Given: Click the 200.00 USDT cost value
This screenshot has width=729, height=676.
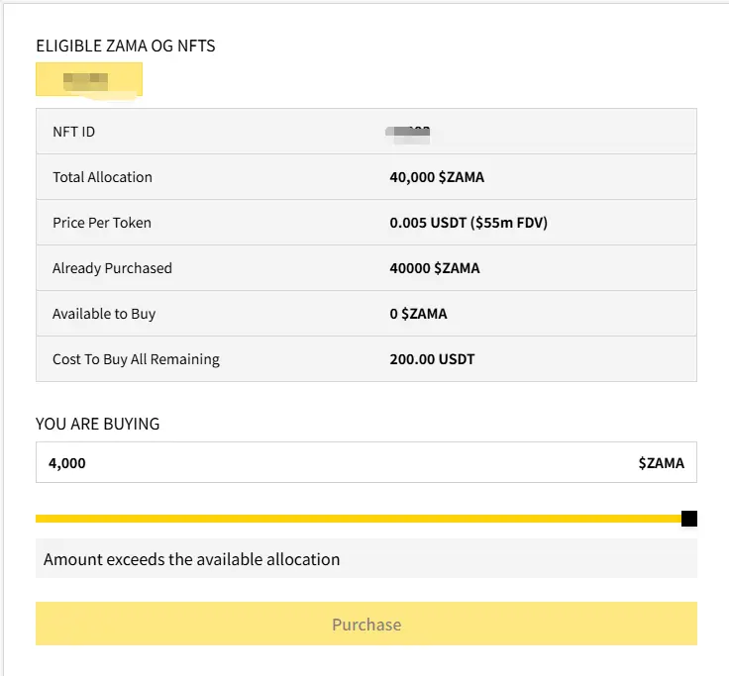Looking at the screenshot, I should (x=432, y=359).
